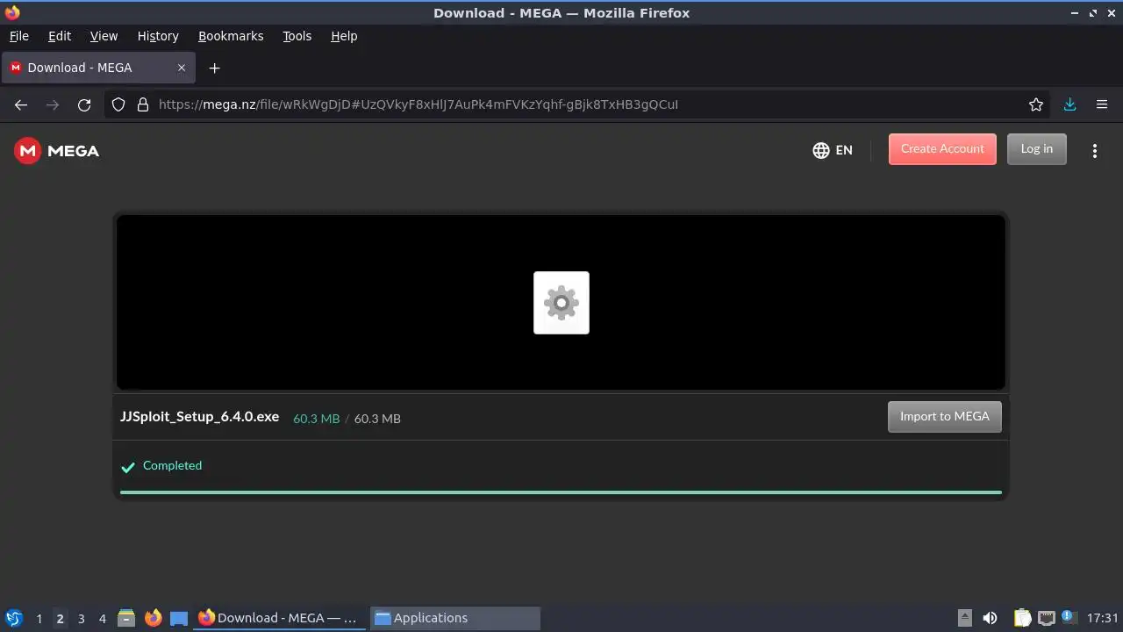Switch to workspace 4
Viewport: 1123px width, 632px height.
(102, 618)
